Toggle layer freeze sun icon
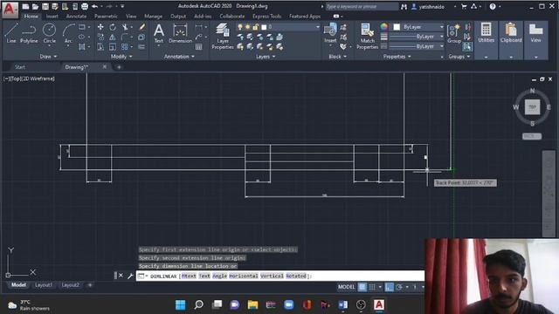The height and width of the screenshot is (314, 559). [x=248, y=27]
